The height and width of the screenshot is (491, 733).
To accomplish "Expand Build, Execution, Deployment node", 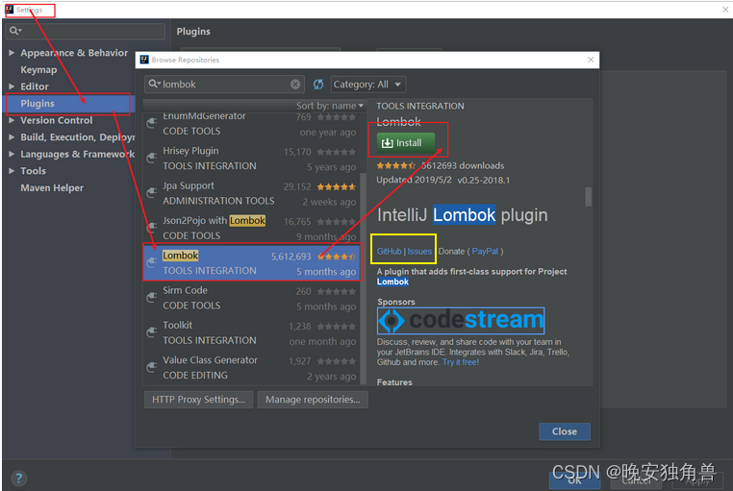I will point(12,137).
